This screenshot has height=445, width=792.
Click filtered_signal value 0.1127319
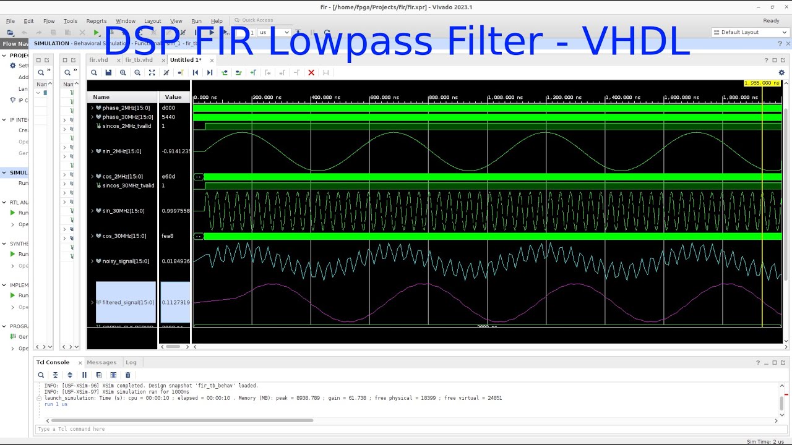point(176,302)
